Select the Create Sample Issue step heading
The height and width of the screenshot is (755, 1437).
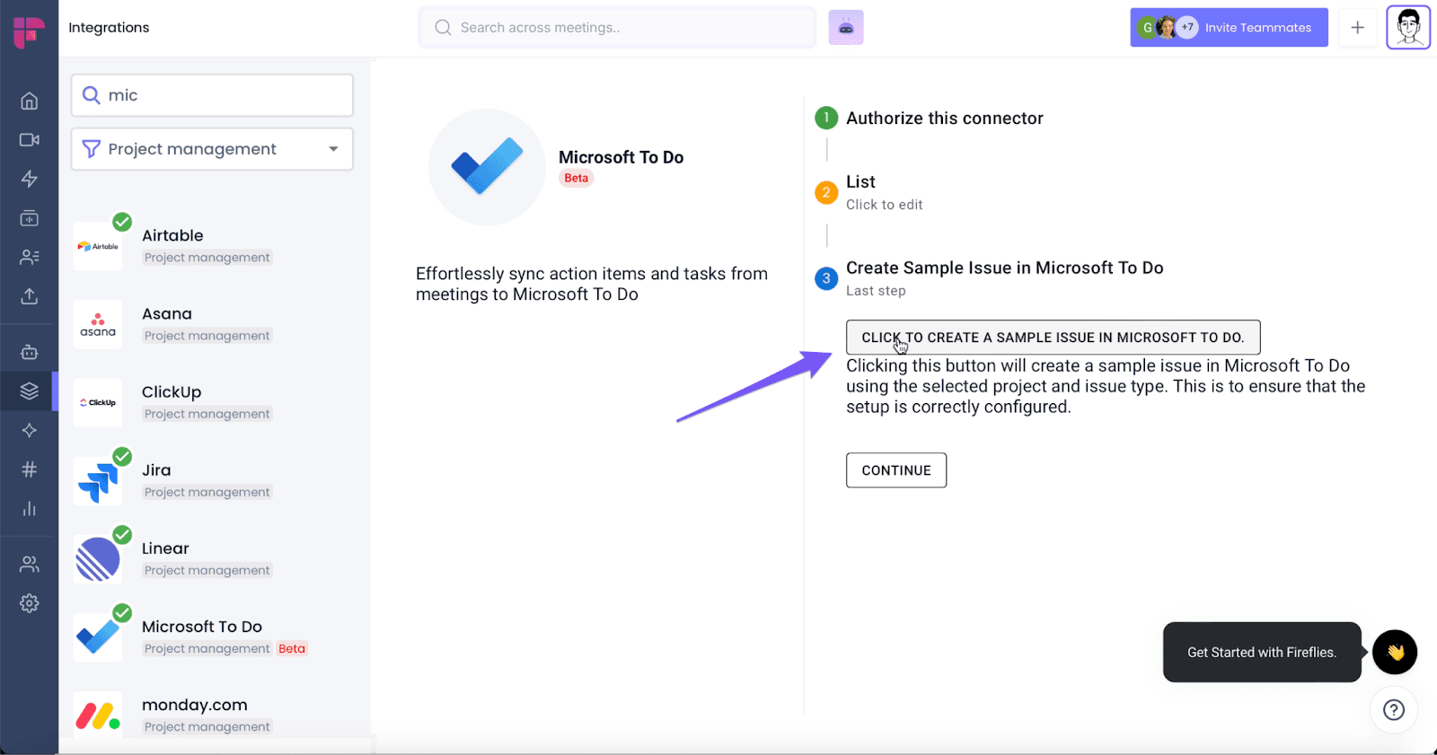point(1004,268)
